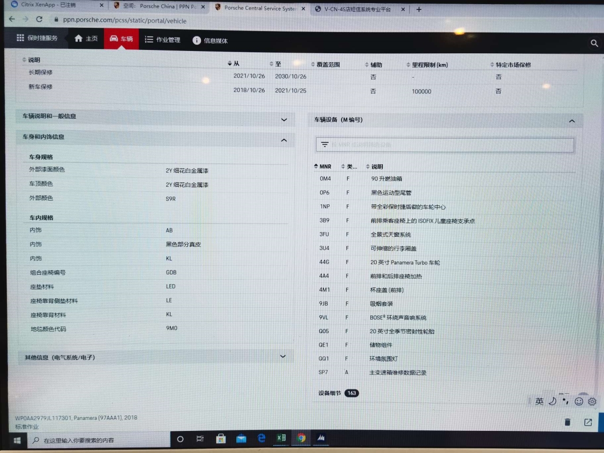604x453 pixels.
Task: Expand 其他信息（电气系统/电子） section
Action: click(283, 356)
